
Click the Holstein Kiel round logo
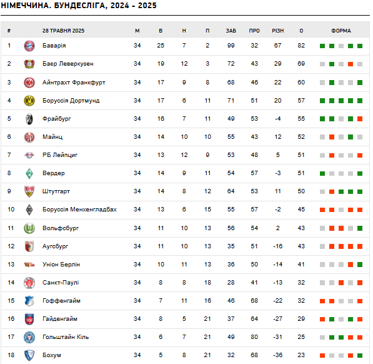pos(29,337)
